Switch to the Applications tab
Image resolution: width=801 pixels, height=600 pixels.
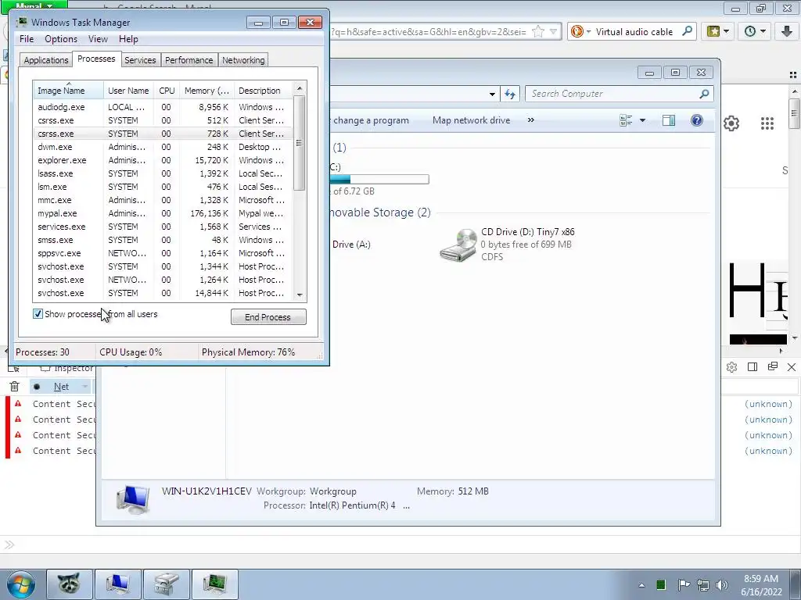46,60
